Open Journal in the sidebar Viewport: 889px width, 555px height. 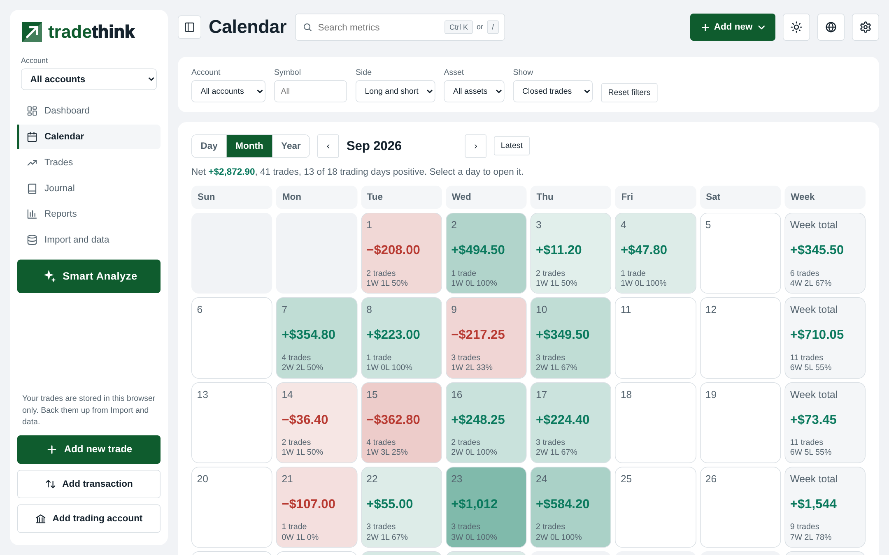[89, 188]
